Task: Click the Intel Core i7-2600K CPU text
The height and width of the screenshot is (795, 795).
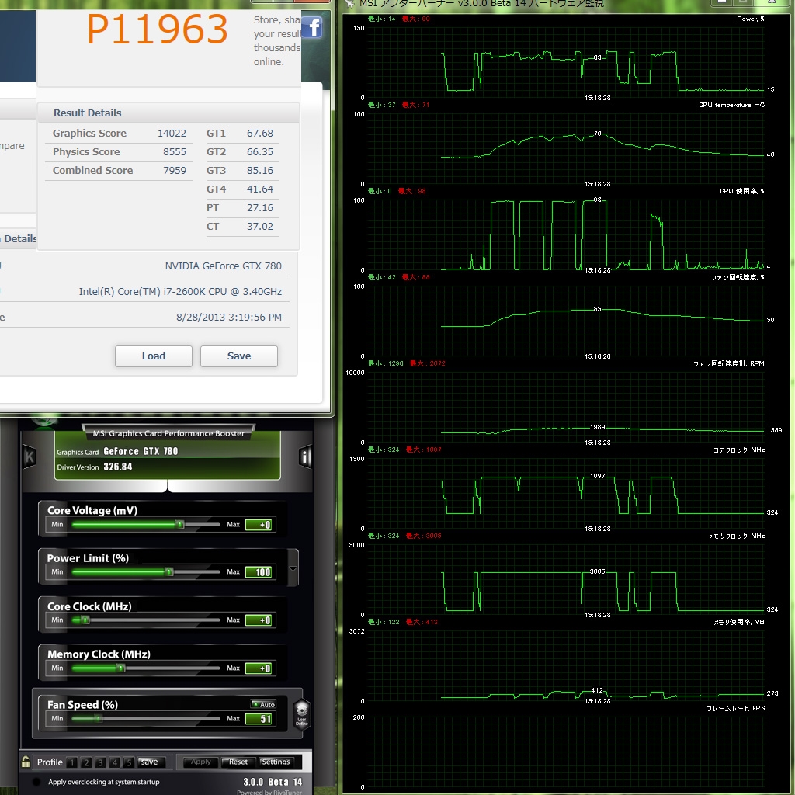Action: [x=180, y=292]
